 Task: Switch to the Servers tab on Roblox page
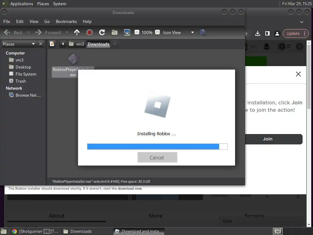(x=254, y=216)
